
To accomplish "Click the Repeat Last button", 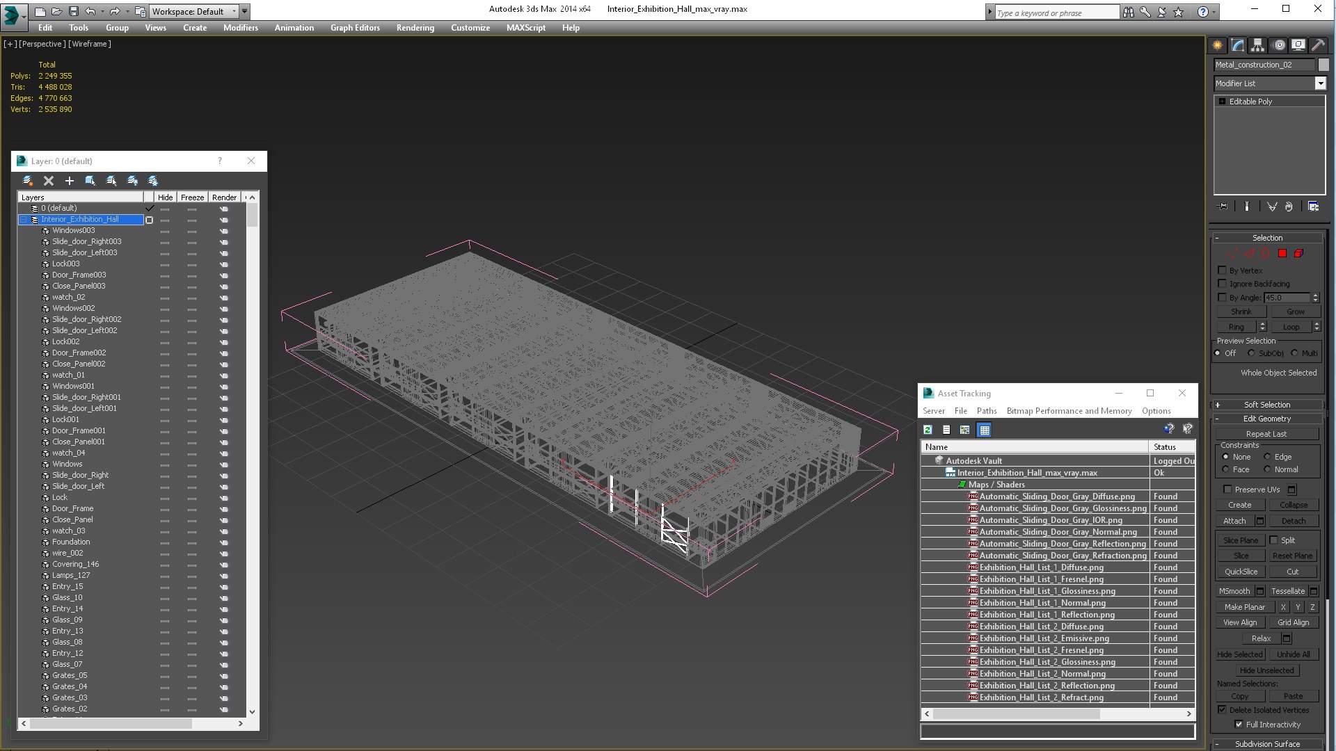I will click(1266, 434).
